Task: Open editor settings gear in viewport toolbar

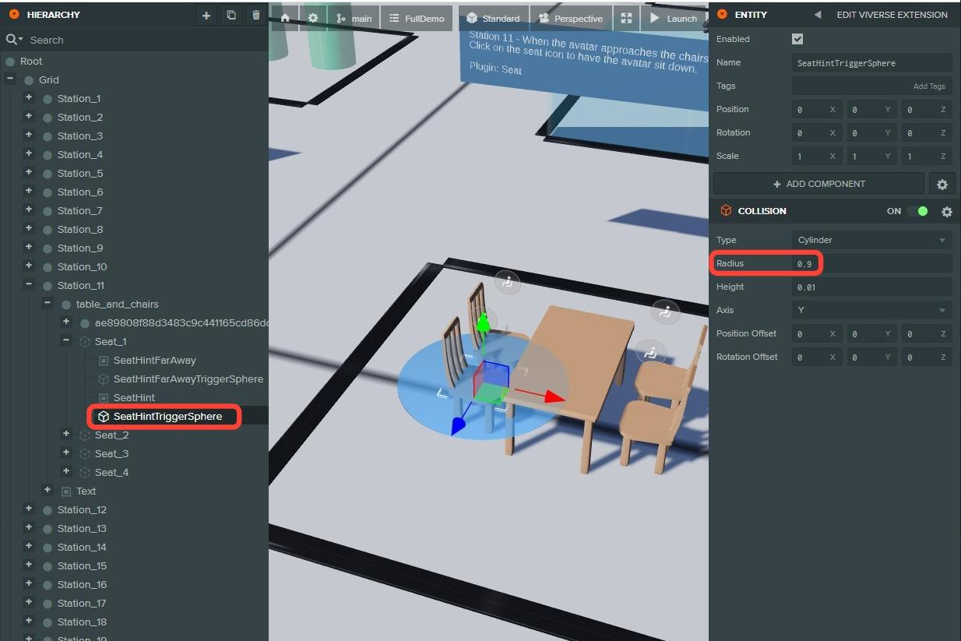Action: point(313,18)
